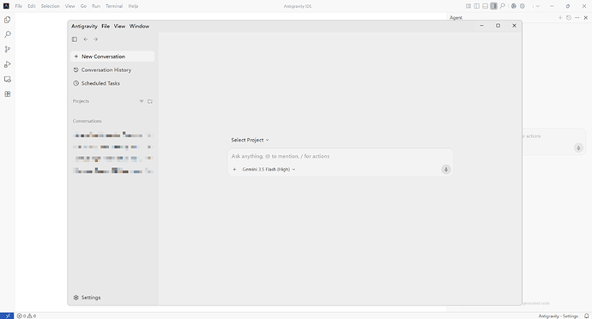592x319 pixels.
Task: Click the Antigravity logo in IDE title bar
Action: click(x=6, y=6)
